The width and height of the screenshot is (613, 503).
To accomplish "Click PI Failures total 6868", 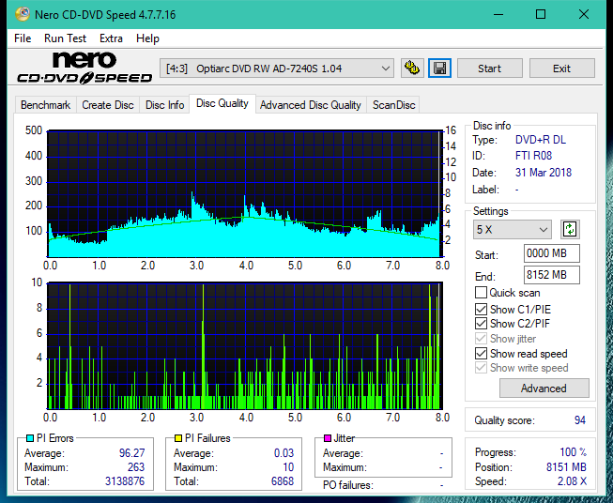I will [283, 481].
